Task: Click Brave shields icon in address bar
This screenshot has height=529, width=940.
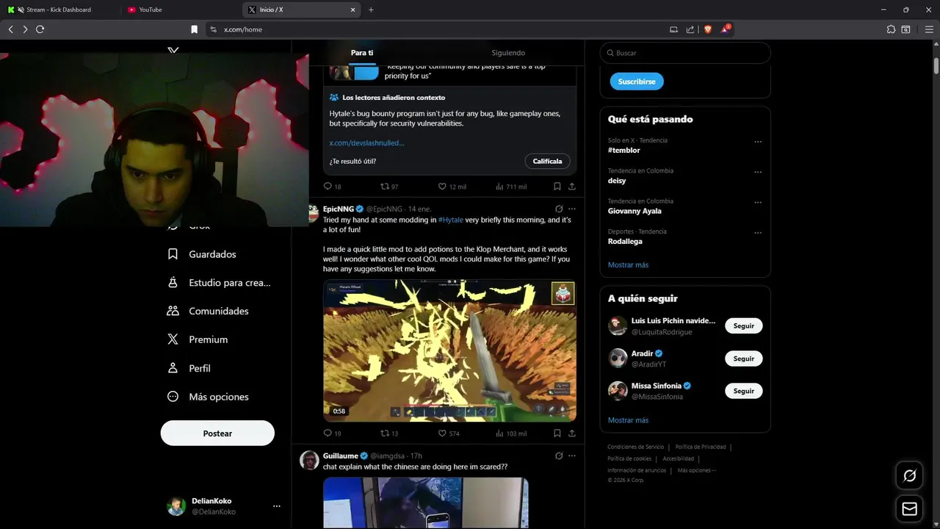Action: click(708, 29)
